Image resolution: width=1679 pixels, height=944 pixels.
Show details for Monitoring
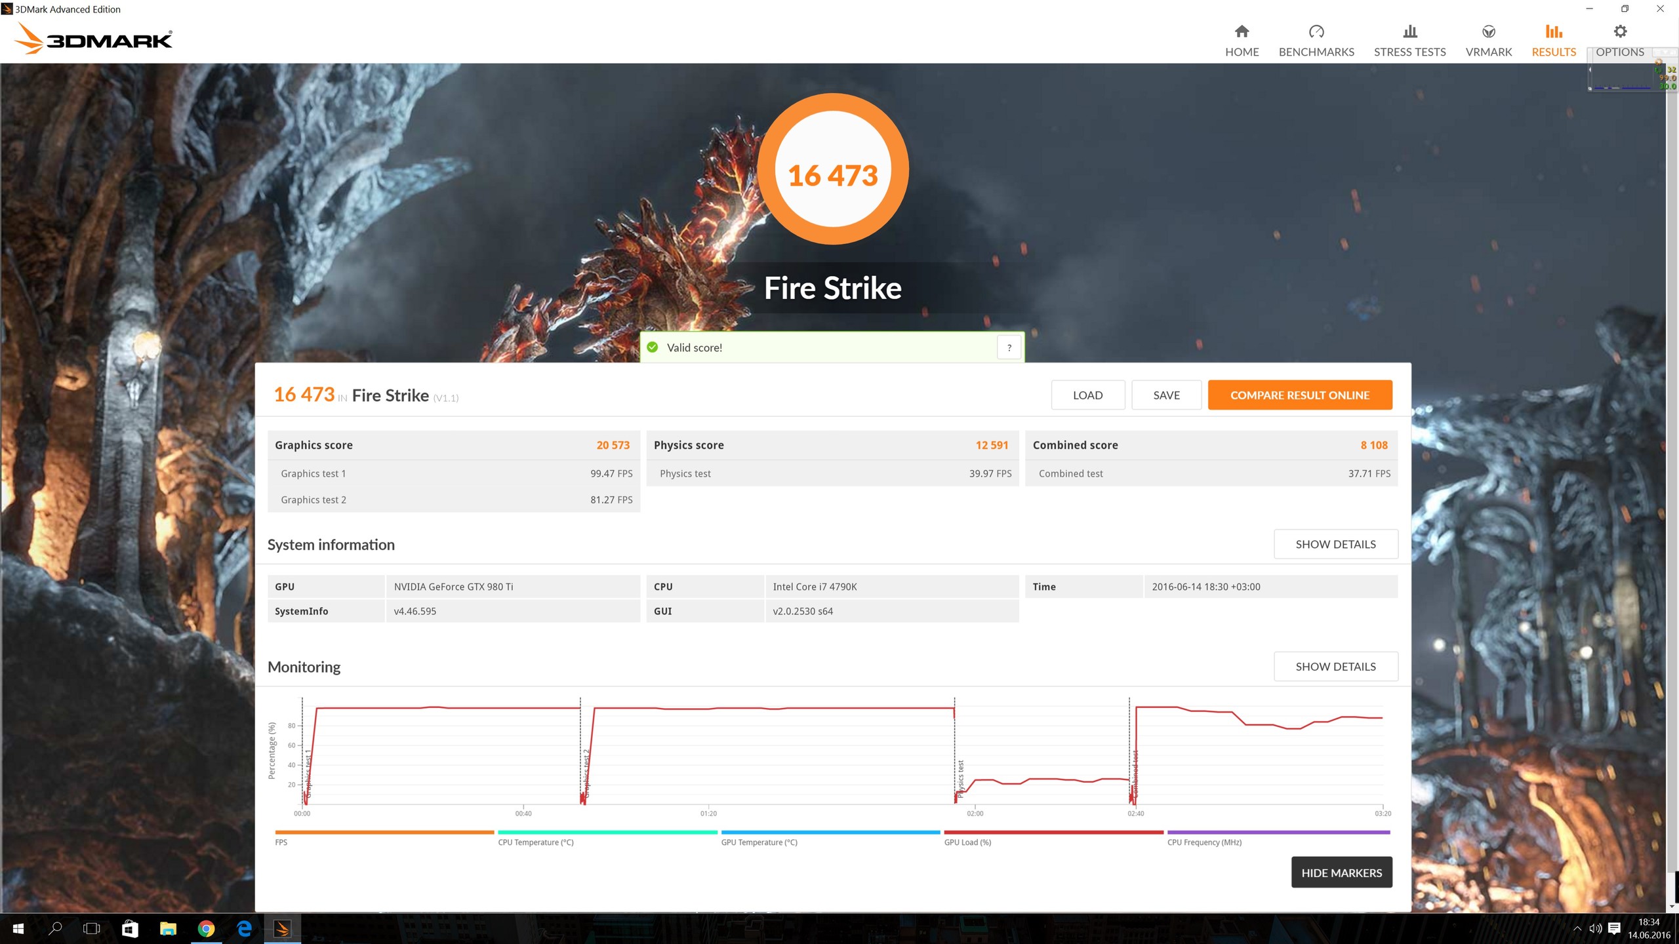coord(1335,667)
